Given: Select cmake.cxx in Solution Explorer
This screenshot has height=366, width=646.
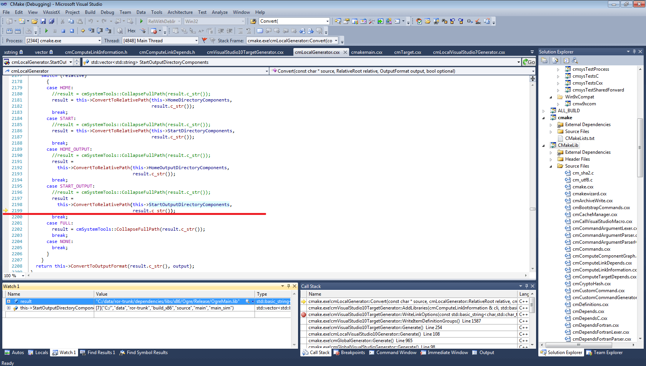Looking at the screenshot, I should (583, 187).
